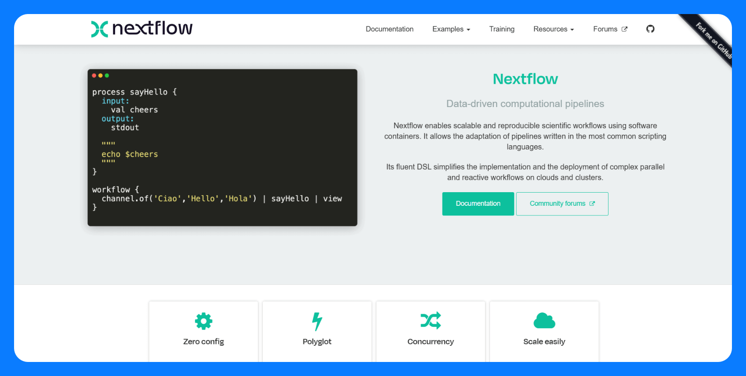Image resolution: width=746 pixels, height=376 pixels.
Task: Click paragraph starting 'Its fluent DSL simplifies'
Action: coord(525,172)
